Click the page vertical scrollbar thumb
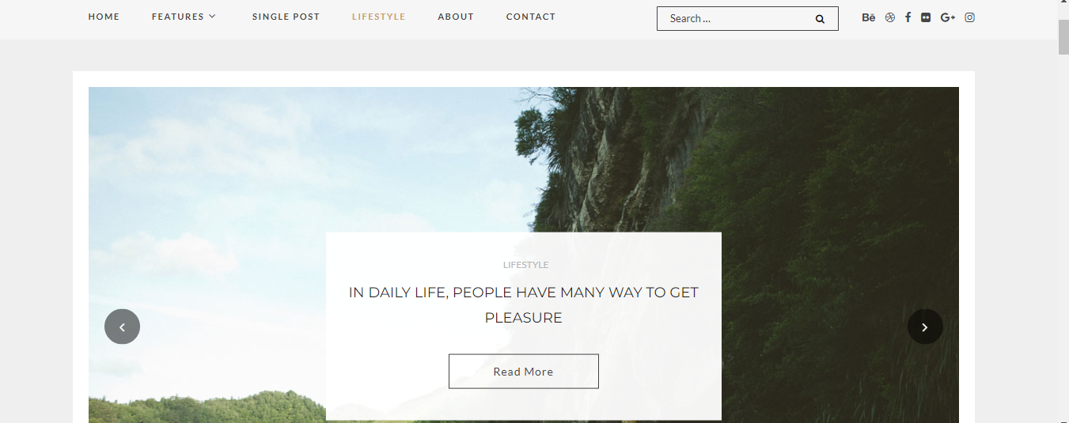Viewport: 1069px width, 423px height. click(1063, 37)
